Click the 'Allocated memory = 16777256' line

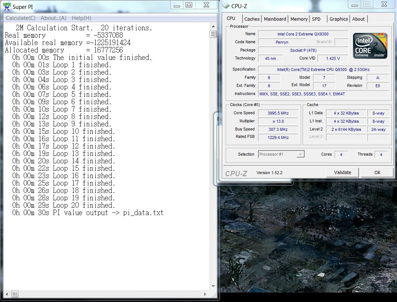64,50
